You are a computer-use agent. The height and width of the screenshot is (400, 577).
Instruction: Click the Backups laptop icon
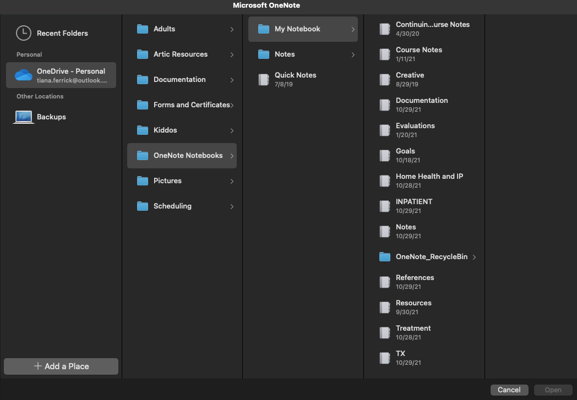[x=24, y=117]
